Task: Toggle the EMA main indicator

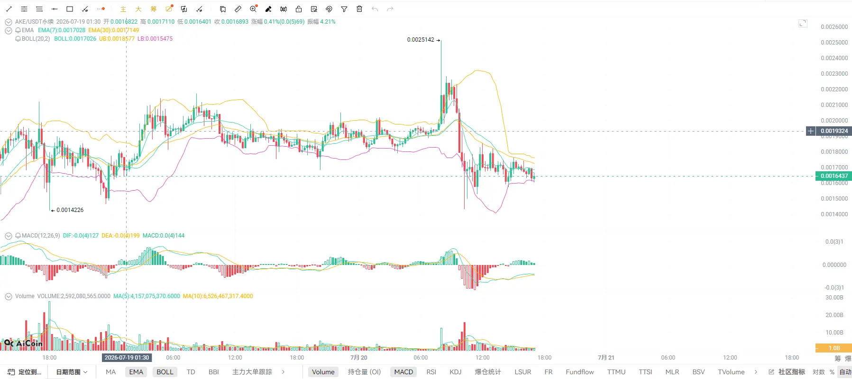Action: pyautogui.click(x=136, y=372)
